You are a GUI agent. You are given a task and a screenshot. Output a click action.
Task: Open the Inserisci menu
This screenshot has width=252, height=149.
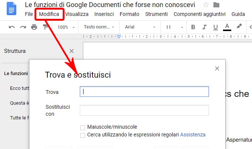104,14
